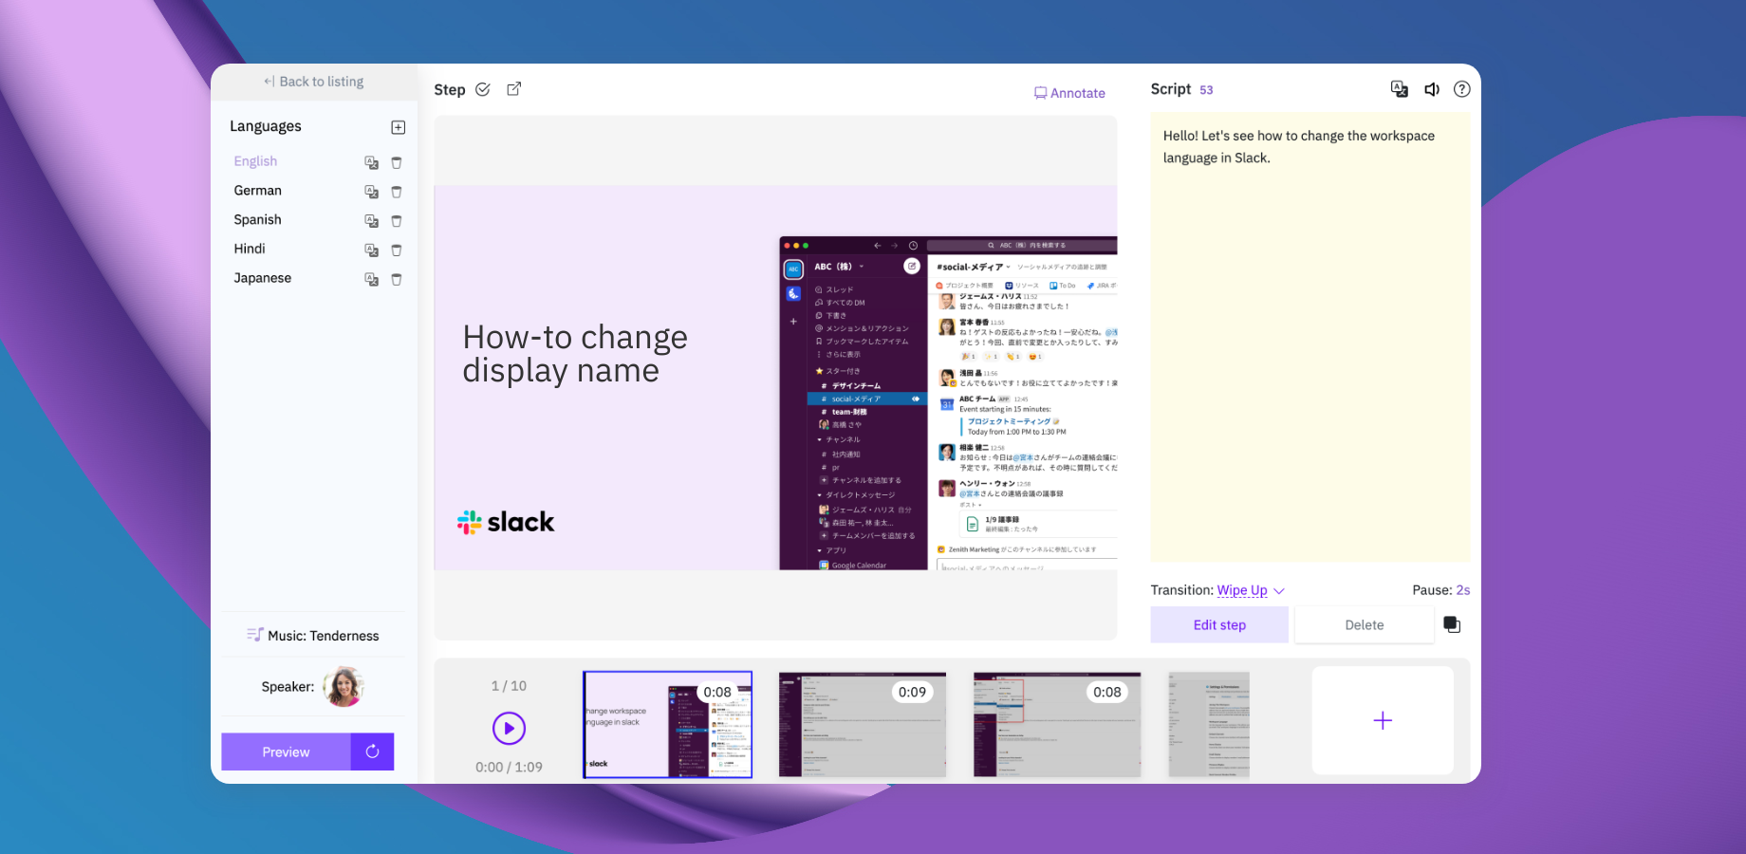Delete Hindi language with trash icon
This screenshot has width=1746, height=854.
click(x=397, y=251)
